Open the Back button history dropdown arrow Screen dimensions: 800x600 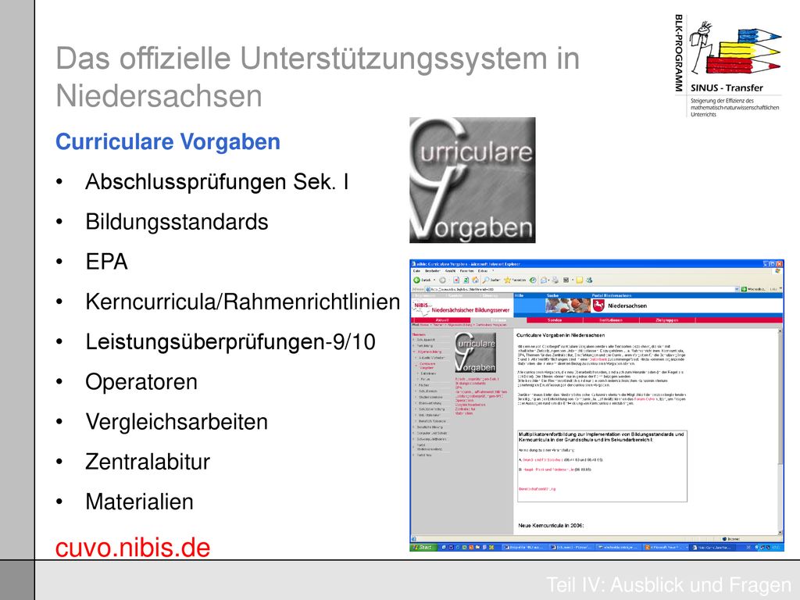(x=434, y=280)
